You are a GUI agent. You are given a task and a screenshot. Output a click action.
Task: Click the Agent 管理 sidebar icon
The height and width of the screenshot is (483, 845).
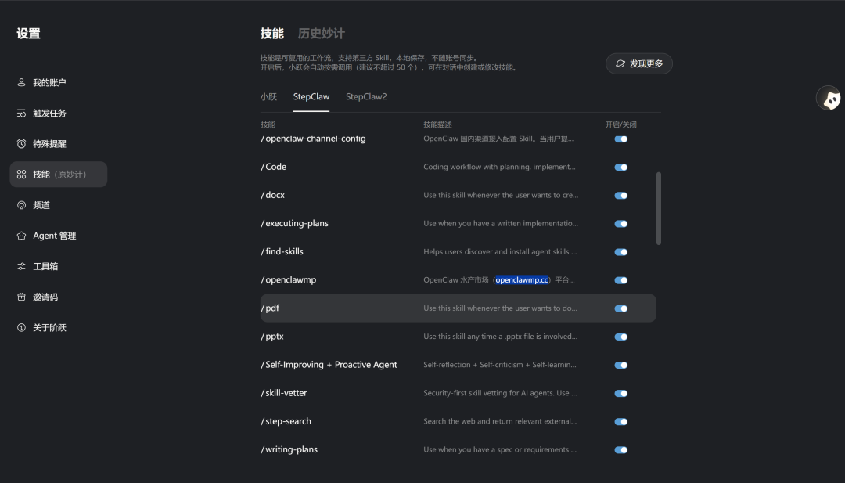click(x=22, y=236)
